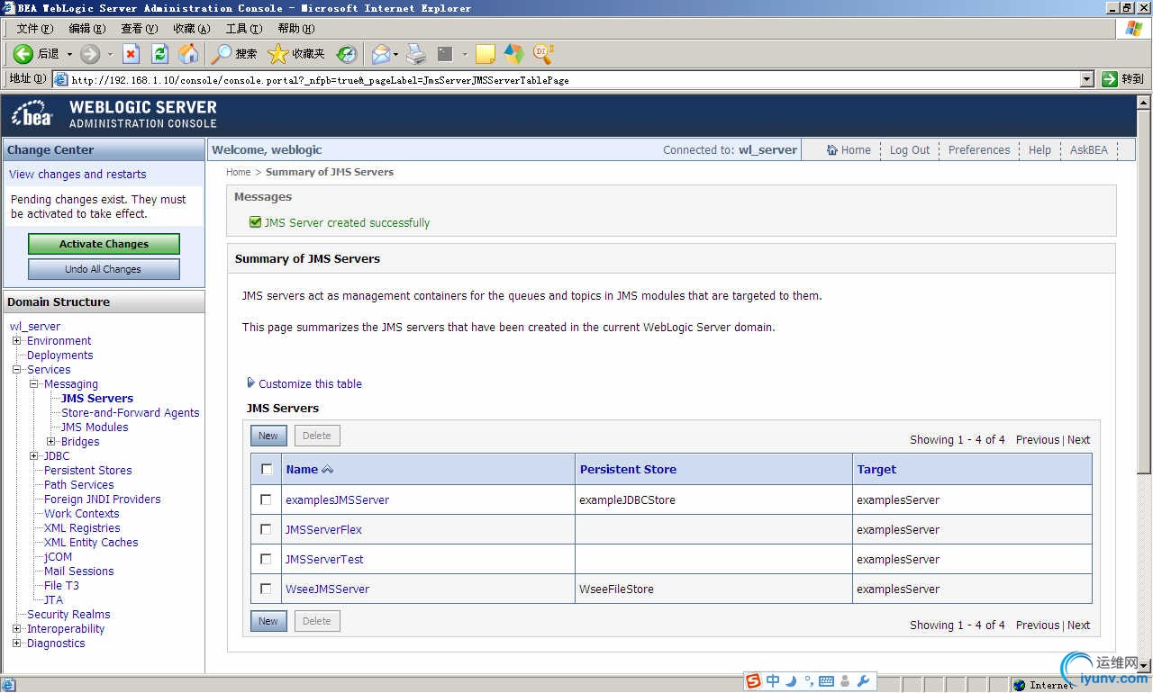This screenshot has height=693, width=1153.
Task: Click the yellow note toolbar icon
Action: (x=486, y=54)
